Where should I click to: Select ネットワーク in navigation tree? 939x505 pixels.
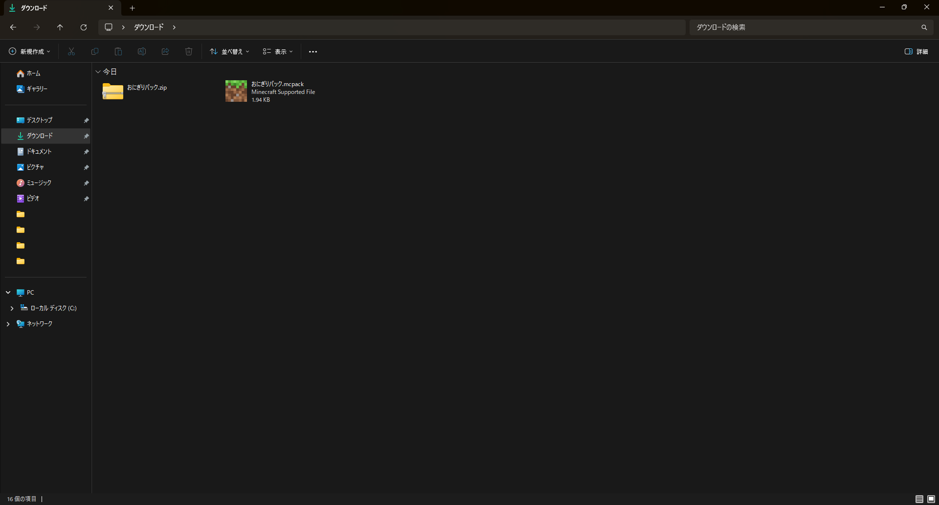coord(39,324)
